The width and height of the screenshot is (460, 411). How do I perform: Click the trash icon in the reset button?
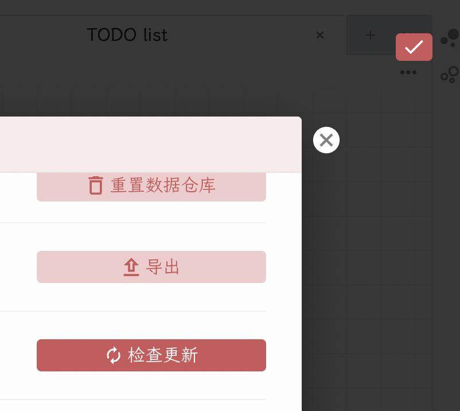(96, 185)
